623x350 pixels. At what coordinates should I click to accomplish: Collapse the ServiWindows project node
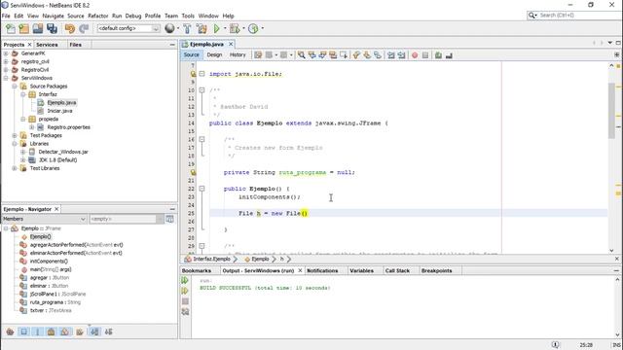pyautogui.click(x=6, y=78)
